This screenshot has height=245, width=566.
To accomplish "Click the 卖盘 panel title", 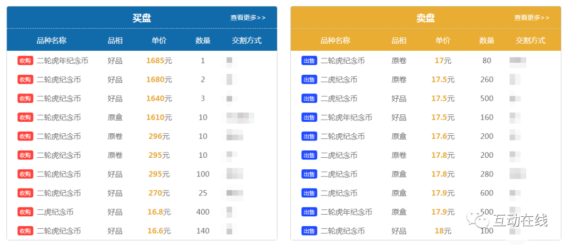I will click(x=425, y=18).
